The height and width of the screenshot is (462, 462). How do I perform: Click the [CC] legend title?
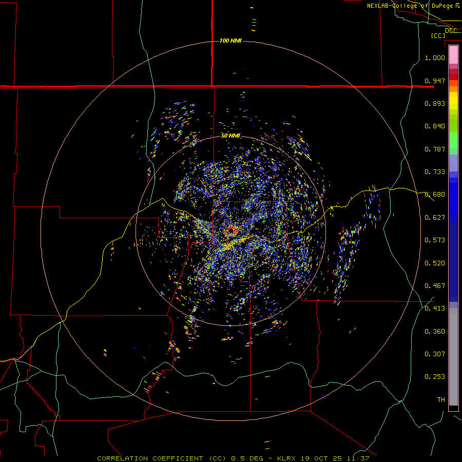coord(438,35)
